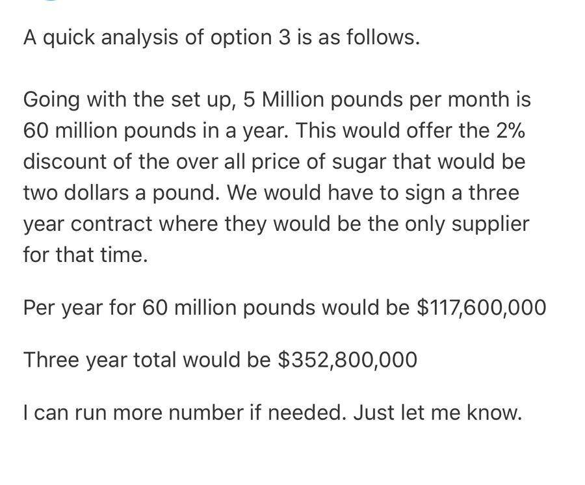Click the "only supplier" phrase

click(467, 224)
